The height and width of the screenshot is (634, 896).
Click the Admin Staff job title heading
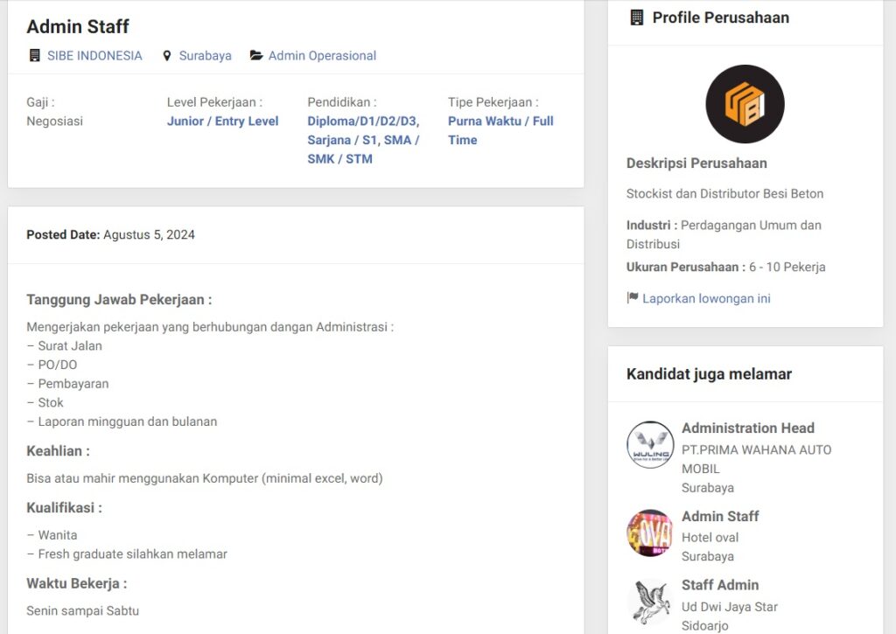78,26
